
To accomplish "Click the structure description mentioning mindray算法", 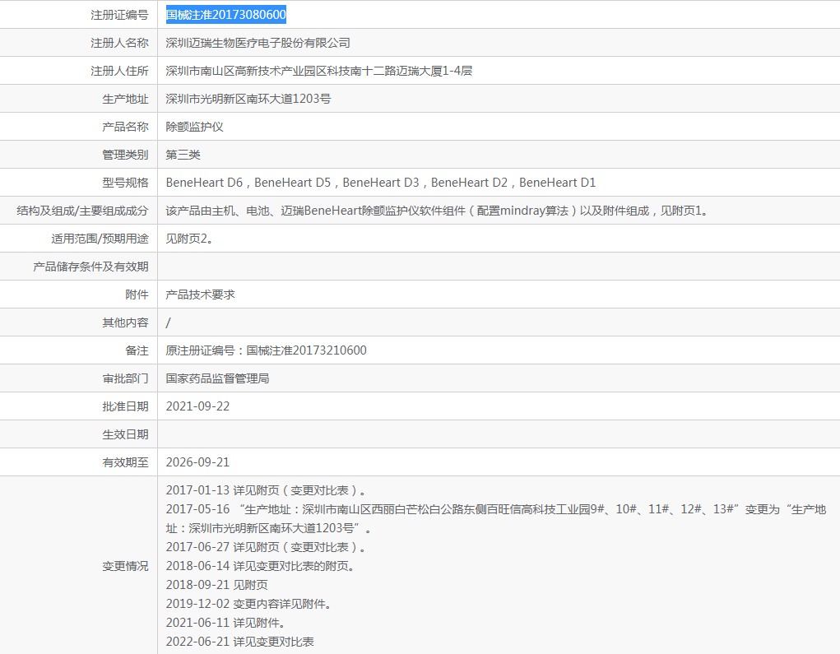I will (x=439, y=211).
